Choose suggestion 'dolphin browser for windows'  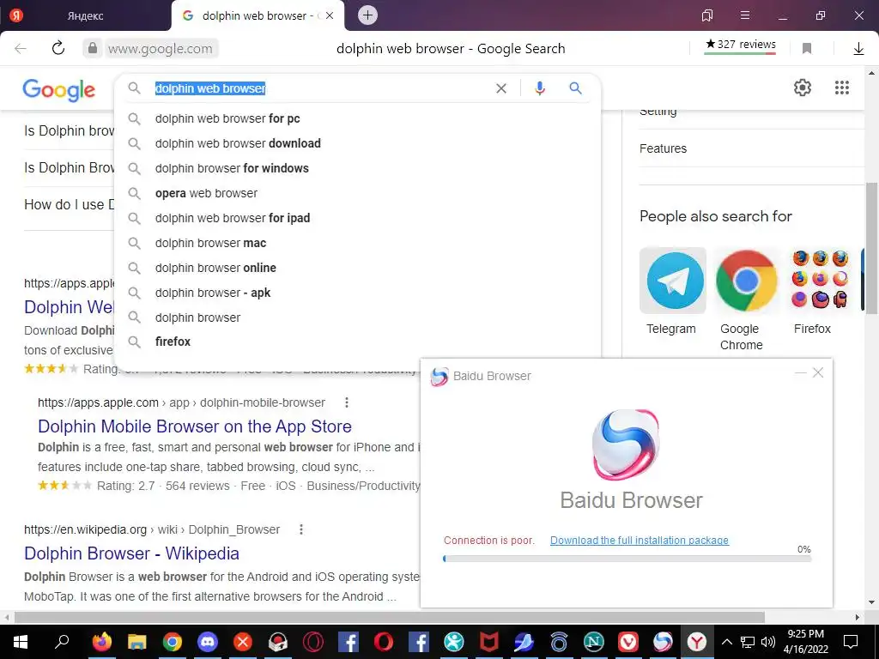point(358,168)
